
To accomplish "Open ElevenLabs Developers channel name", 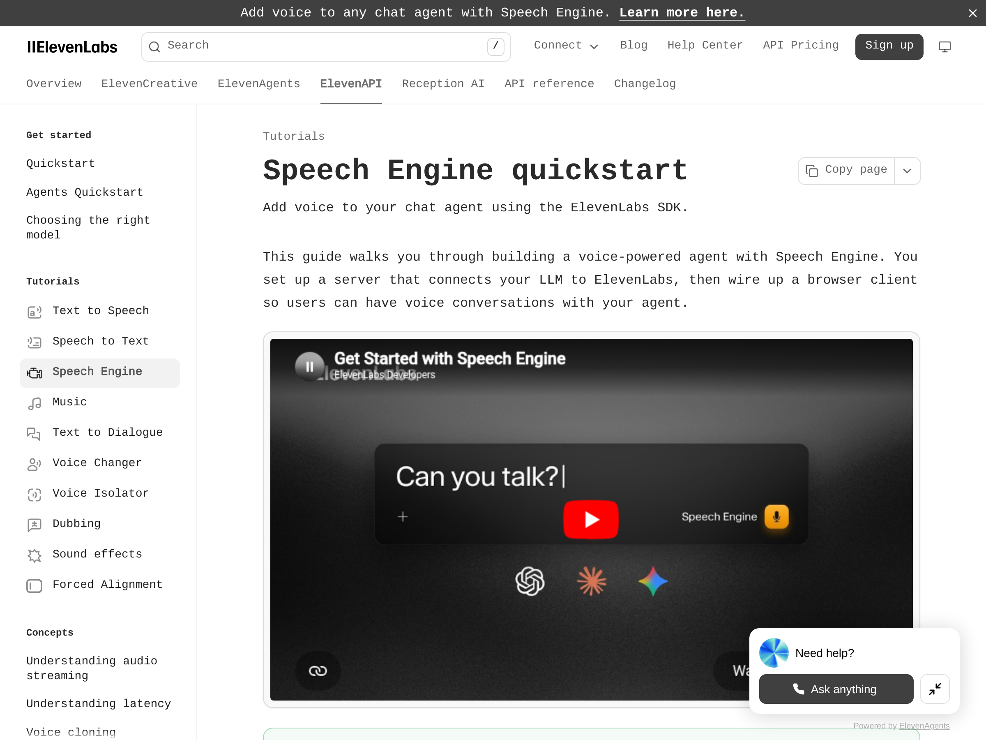I will 385,375.
